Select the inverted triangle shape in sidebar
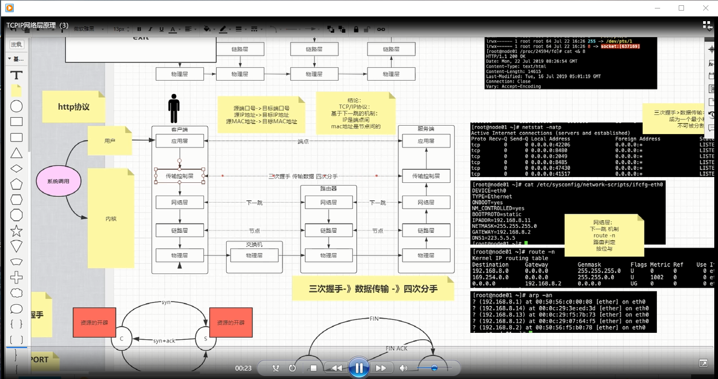This screenshot has width=718, height=379. click(x=17, y=246)
